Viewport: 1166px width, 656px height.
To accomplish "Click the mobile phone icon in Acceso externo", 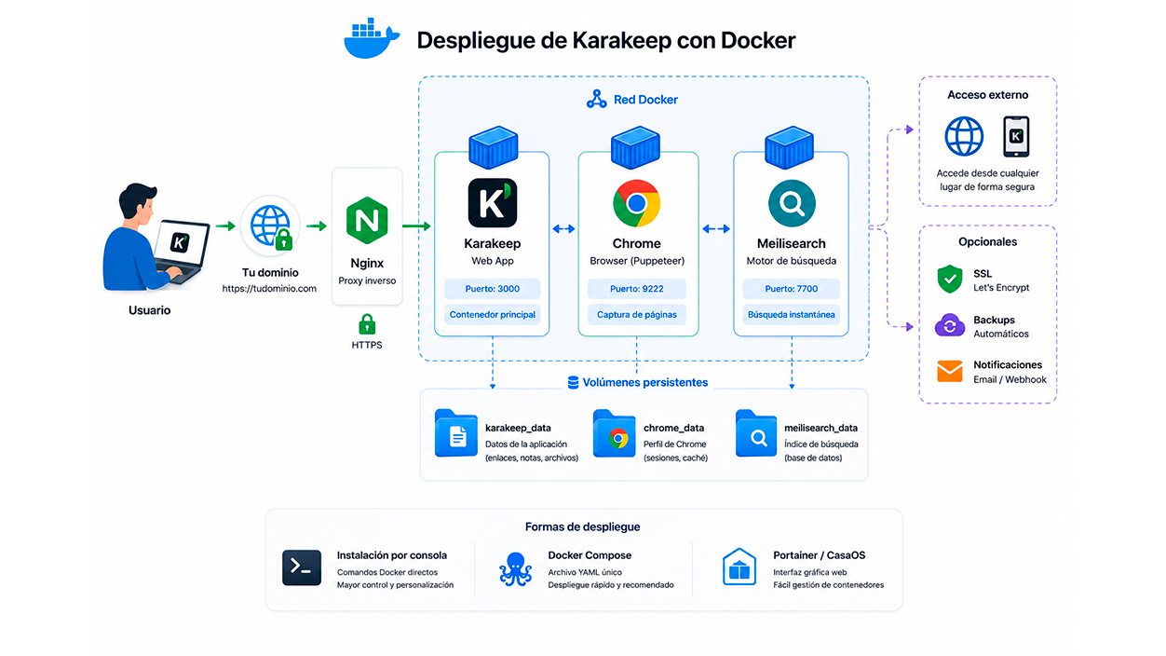I will 1016,136.
